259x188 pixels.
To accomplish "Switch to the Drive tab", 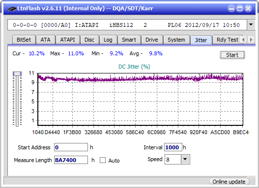I will (x=152, y=40).
